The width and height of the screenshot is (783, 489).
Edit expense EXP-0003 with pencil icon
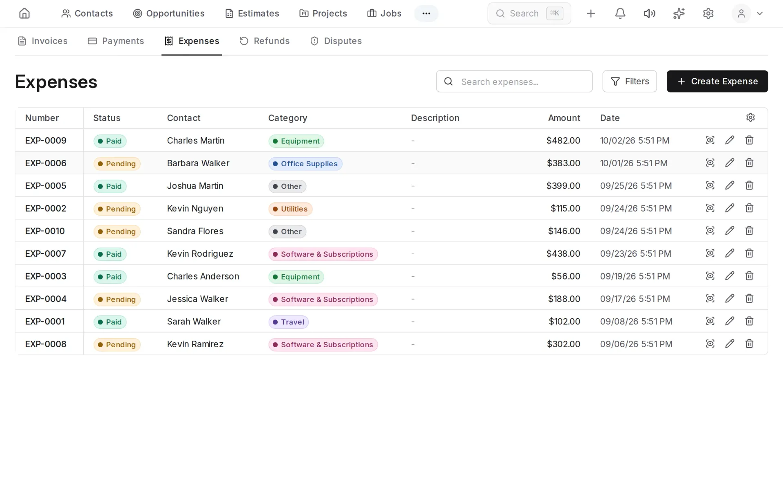(x=730, y=276)
